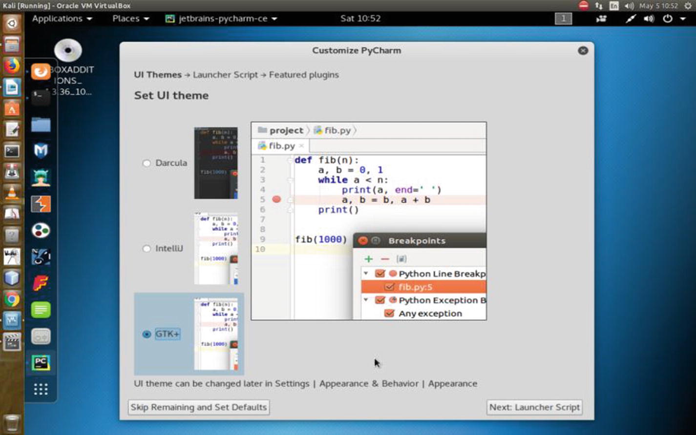
Task: Open the jetbrains-pycharm-ce app menu
Action: tap(221, 19)
